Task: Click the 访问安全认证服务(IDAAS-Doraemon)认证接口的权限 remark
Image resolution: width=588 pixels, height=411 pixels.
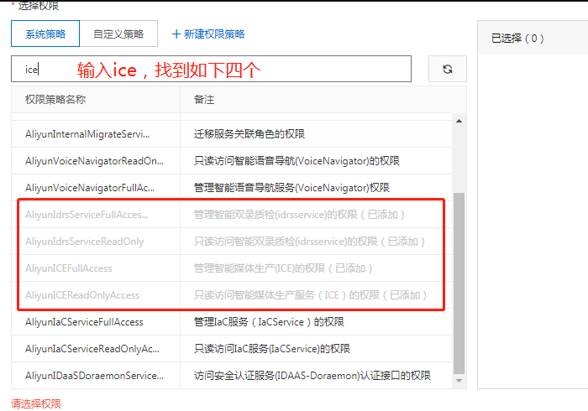Action: coord(312,376)
